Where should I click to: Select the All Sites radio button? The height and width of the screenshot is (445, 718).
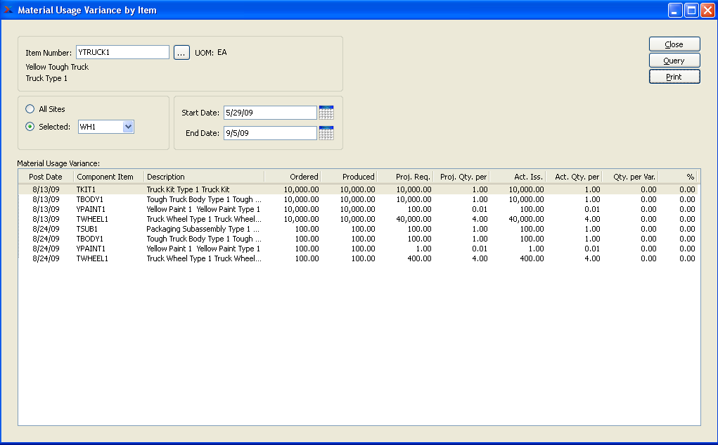(x=30, y=109)
